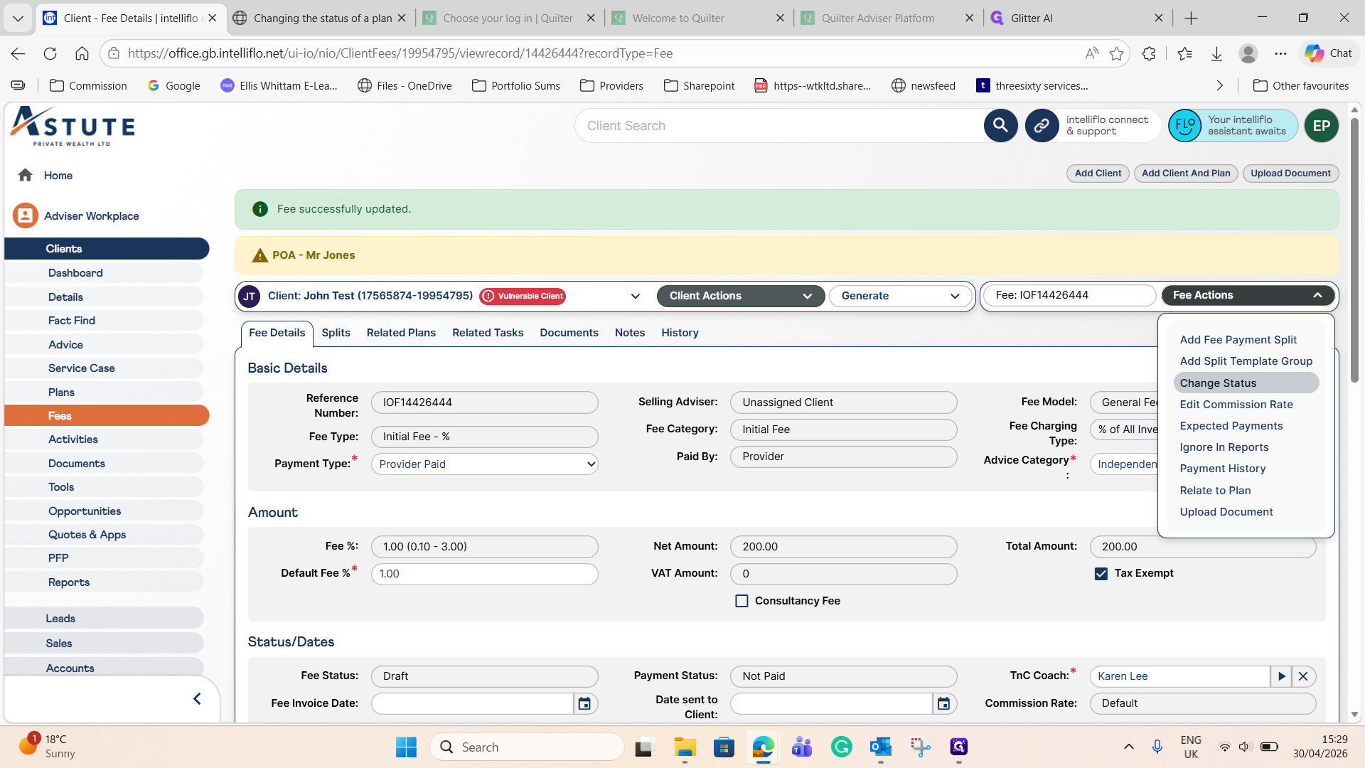The width and height of the screenshot is (1365, 768).
Task: Click the client search magnifier icon
Action: (x=1000, y=126)
